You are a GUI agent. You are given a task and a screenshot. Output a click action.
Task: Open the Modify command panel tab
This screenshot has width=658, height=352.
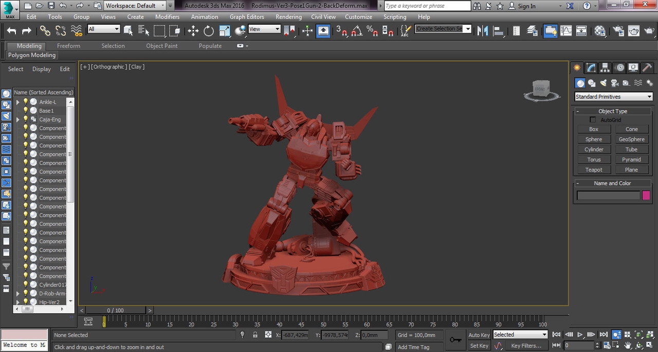coord(591,68)
